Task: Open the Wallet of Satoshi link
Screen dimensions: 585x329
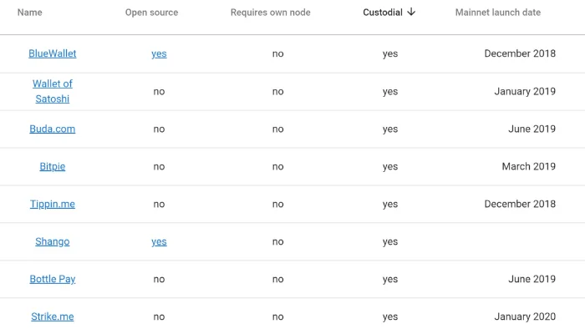Action: click(x=52, y=91)
